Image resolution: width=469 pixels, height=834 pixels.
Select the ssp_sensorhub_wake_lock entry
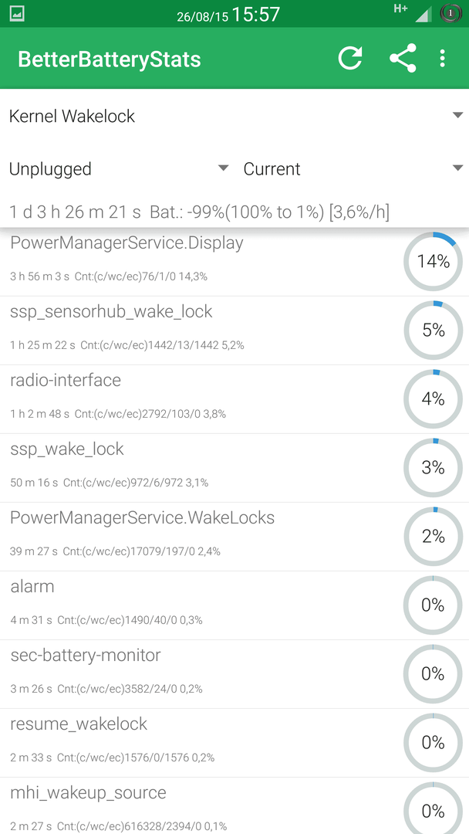pyautogui.click(x=235, y=331)
